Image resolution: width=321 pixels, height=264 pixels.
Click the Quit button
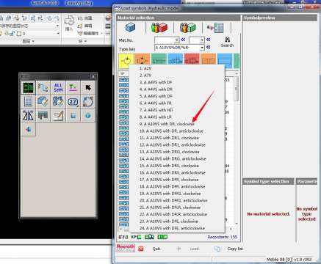(x=156, y=249)
